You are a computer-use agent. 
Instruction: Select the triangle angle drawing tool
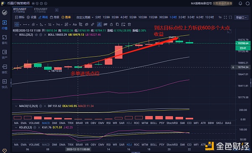[42, 24]
